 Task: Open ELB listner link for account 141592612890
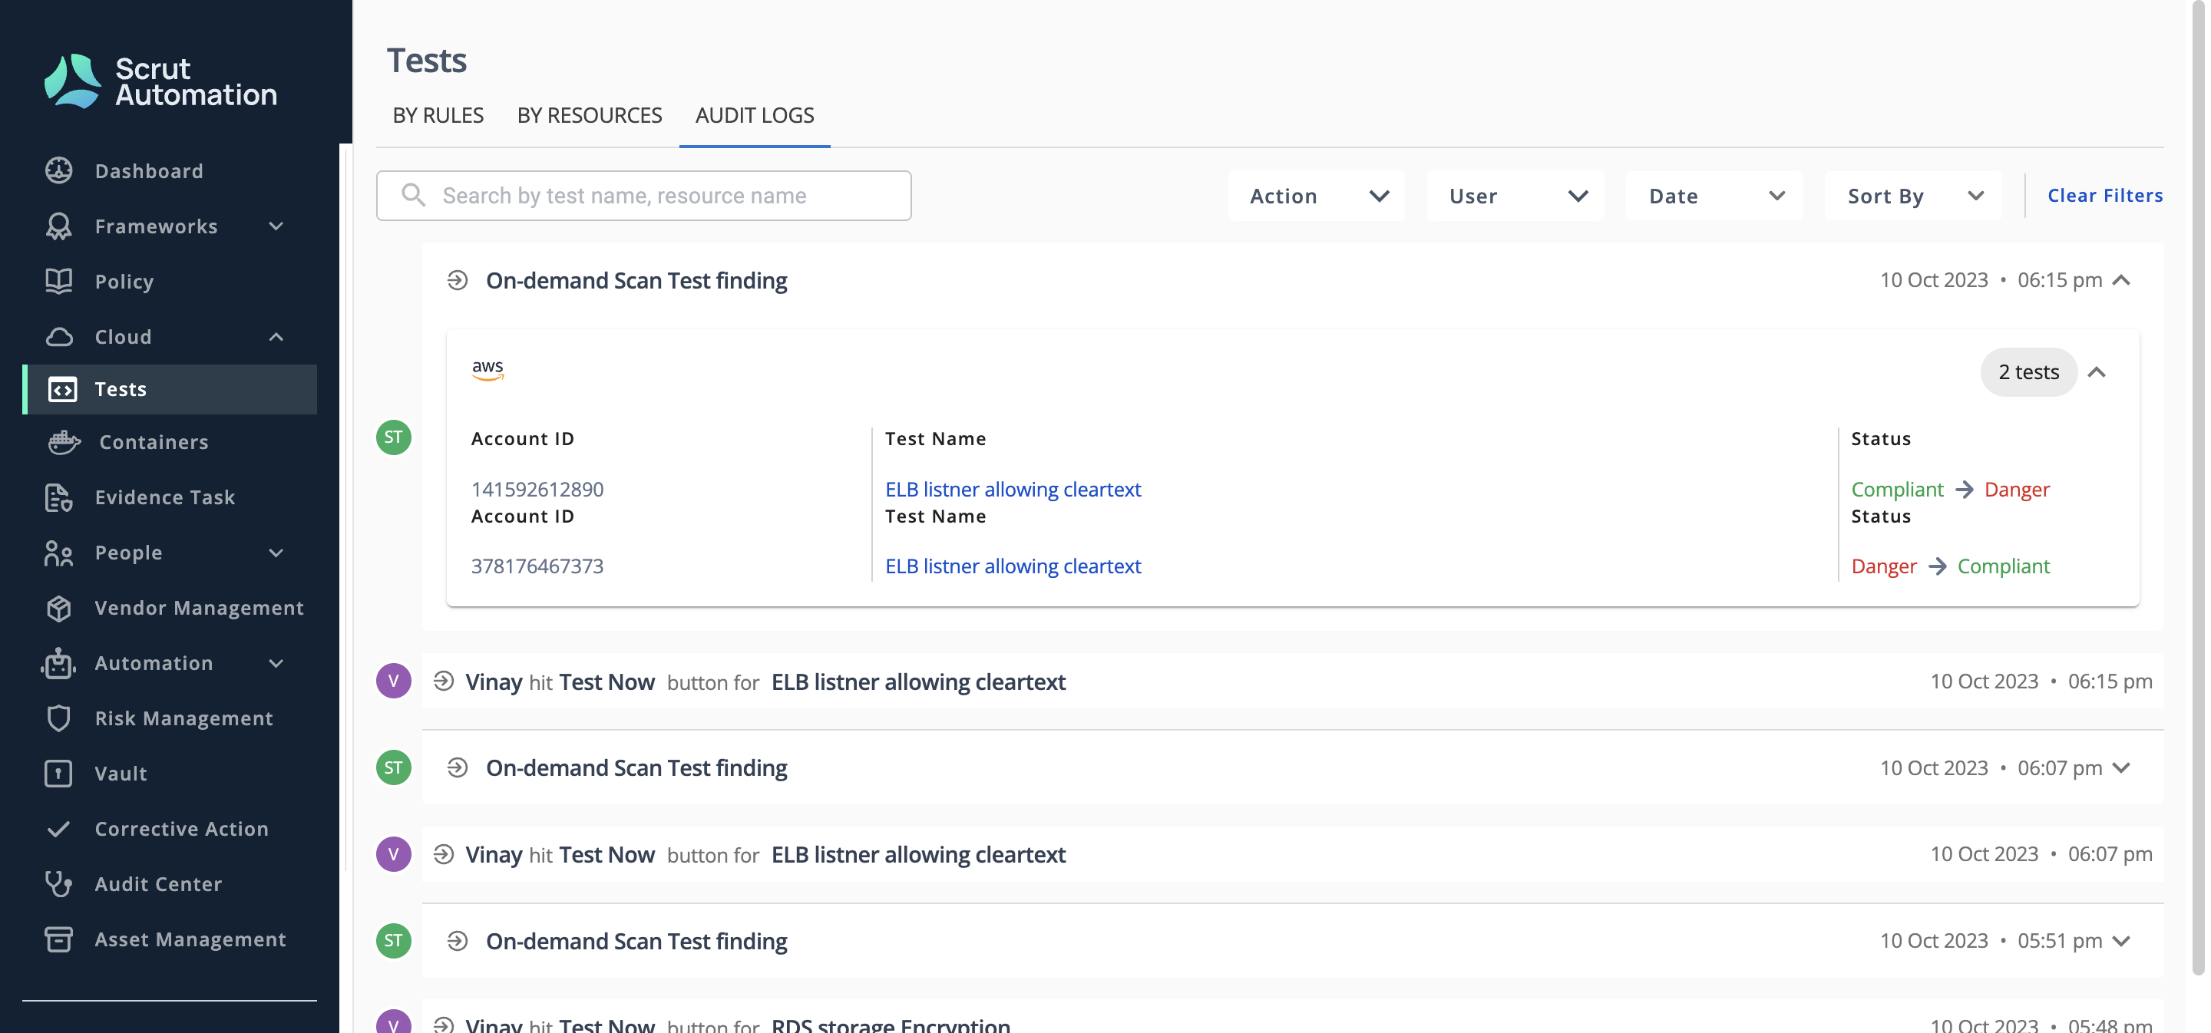click(1013, 489)
